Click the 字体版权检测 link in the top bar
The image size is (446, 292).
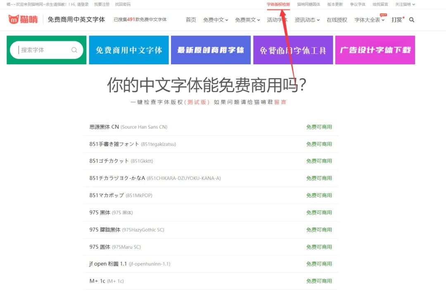coord(278,5)
